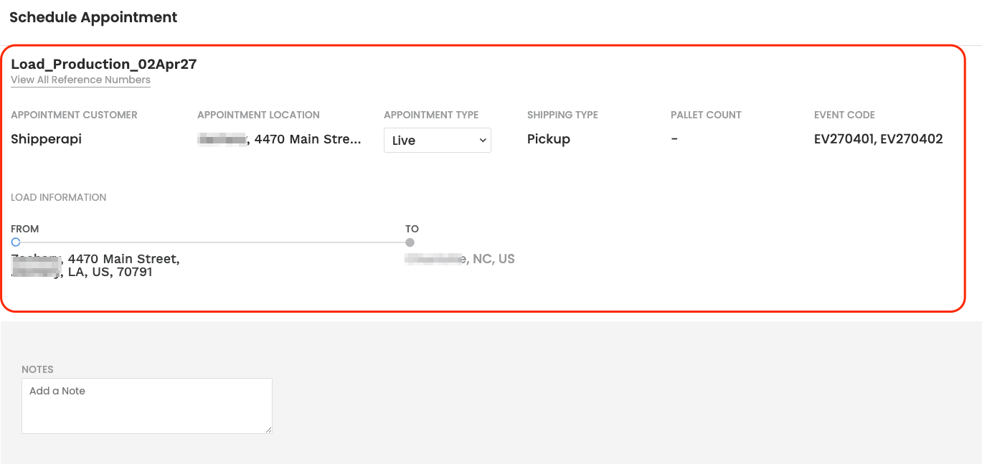Viewport: 982px width, 464px height.
Task: Click the EV270401, EV270402 event codes
Action: 878,139
